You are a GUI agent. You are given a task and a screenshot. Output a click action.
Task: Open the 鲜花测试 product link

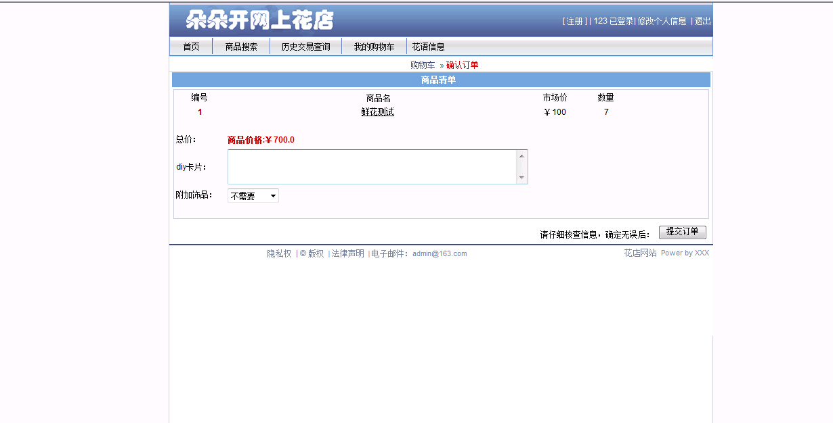(377, 112)
